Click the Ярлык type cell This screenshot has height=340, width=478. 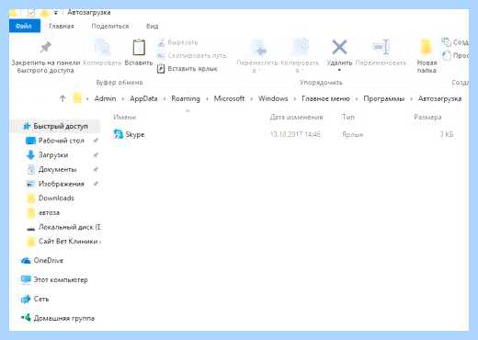[x=352, y=135]
